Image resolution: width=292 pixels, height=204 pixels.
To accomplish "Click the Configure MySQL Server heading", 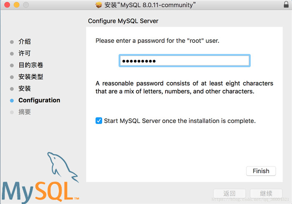I will click(x=123, y=21).
